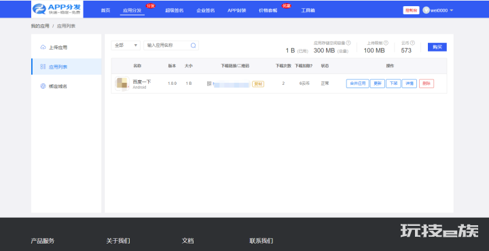Open 价格套餐 in the navigation
The height and width of the screenshot is (251, 489).
tap(268, 11)
